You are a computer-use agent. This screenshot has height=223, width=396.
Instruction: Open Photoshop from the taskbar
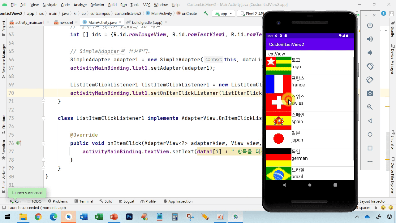[x=129, y=217]
